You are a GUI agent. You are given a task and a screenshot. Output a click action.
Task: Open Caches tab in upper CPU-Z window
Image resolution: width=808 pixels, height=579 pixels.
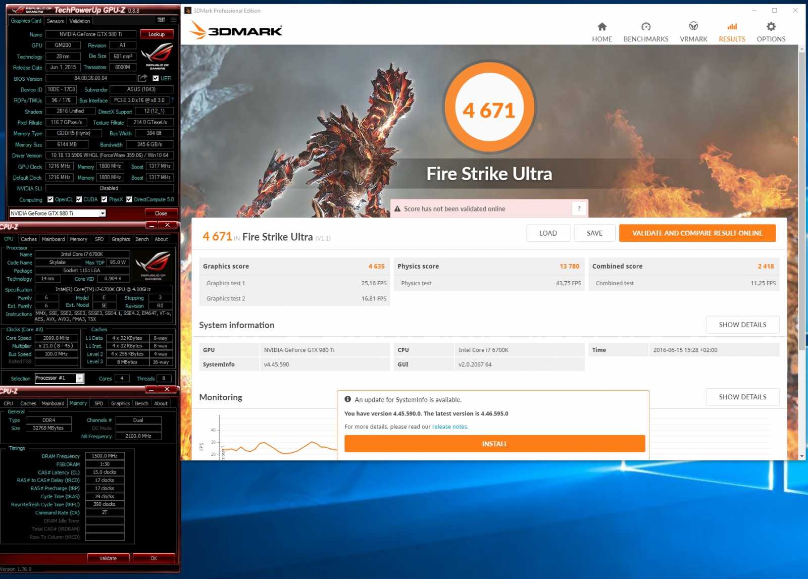tap(29, 239)
